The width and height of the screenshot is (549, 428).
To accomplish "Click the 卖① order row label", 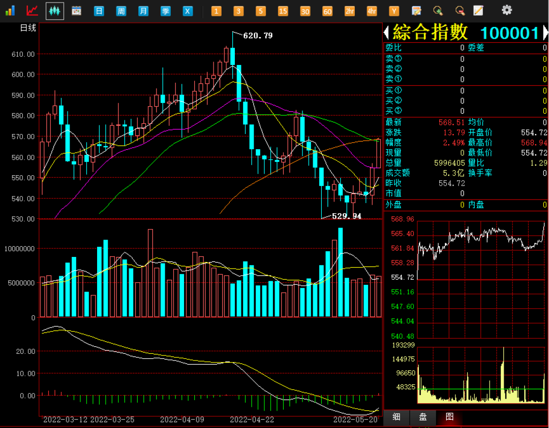I will pyautogui.click(x=393, y=79).
